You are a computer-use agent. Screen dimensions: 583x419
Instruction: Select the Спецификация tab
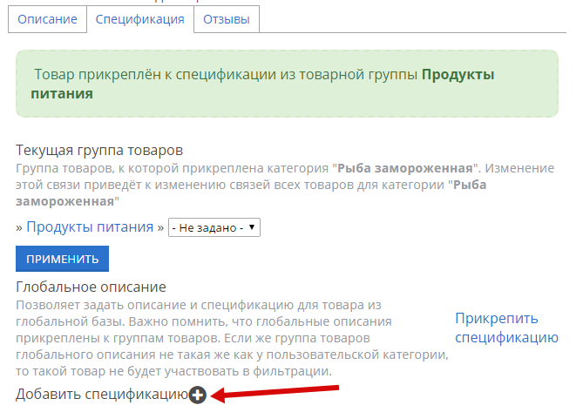click(x=139, y=18)
